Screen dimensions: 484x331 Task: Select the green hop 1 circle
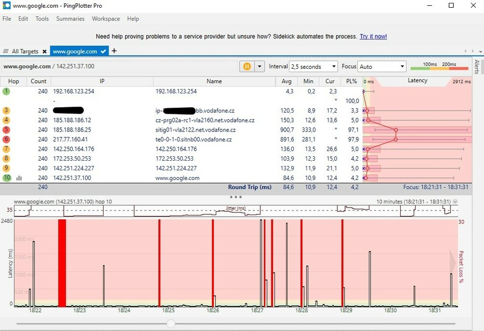click(6, 91)
